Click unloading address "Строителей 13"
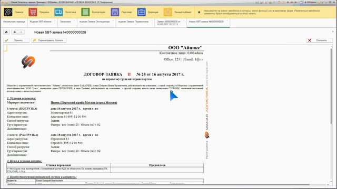Viewport: 337px width, 189px height. [60, 139]
